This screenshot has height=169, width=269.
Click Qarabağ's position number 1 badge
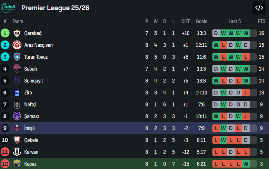click(x=5, y=33)
